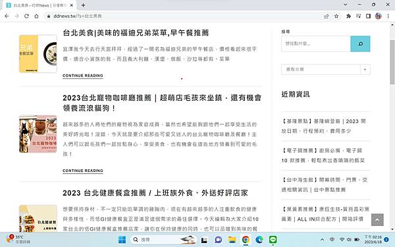Screen dimensions: 395x247
Task: Open the taskbar clock and date
Action: tap(373, 240)
